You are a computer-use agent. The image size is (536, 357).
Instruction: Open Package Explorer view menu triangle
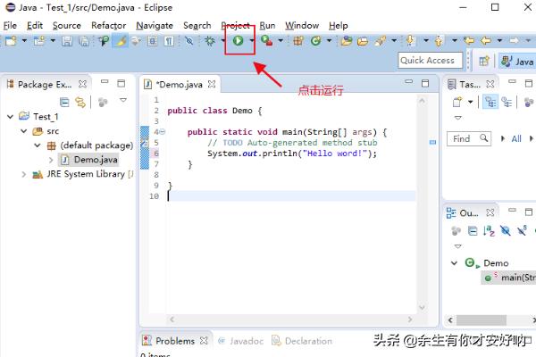click(x=123, y=100)
